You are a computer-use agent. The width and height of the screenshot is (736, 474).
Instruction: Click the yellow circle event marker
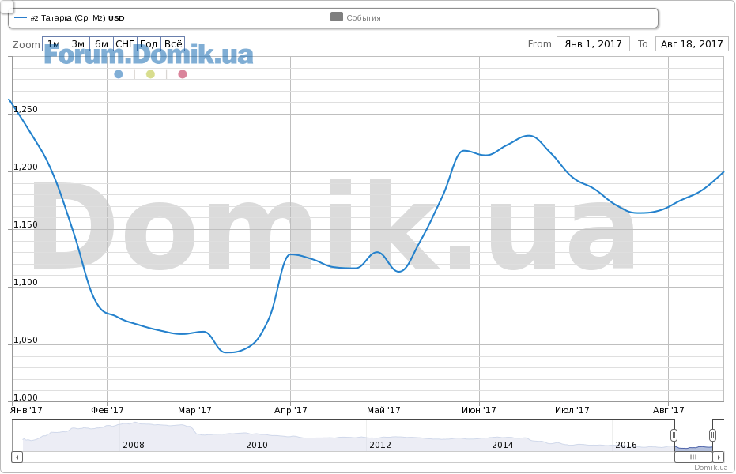pyautogui.click(x=150, y=74)
